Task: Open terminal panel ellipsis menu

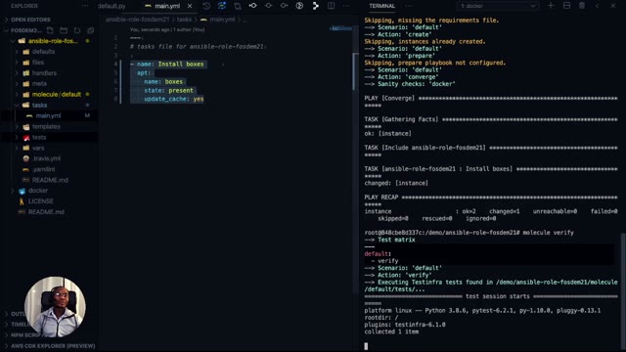Action: (x=409, y=6)
